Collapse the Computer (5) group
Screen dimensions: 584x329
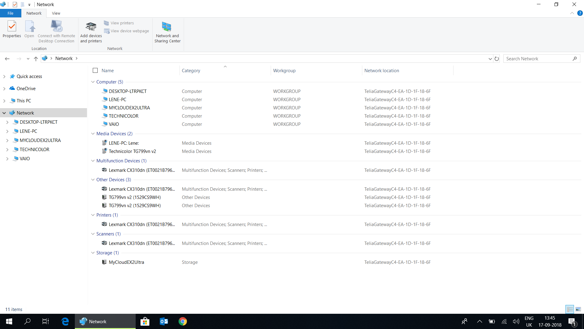click(x=93, y=82)
